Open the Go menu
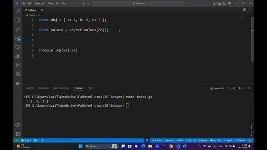 pos(58,3)
